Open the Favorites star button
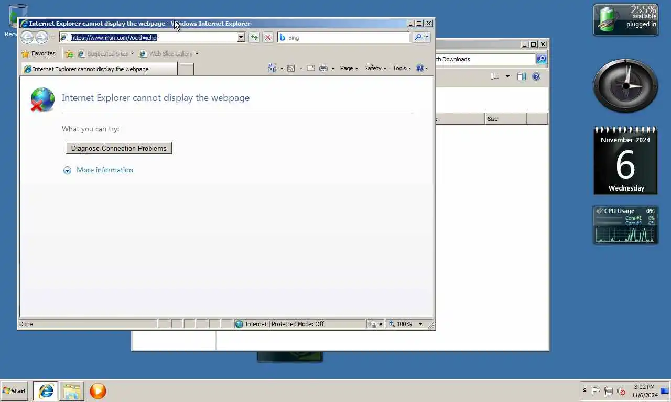This screenshot has width=671, height=402. click(x=38, y=53)
